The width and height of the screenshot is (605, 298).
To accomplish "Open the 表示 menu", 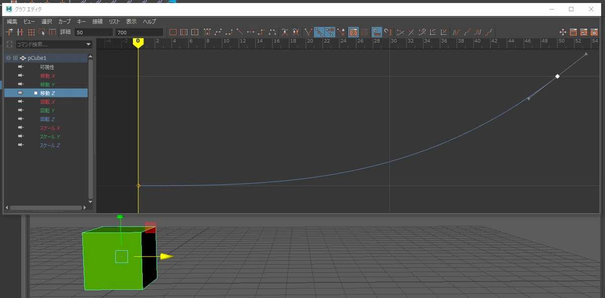I will click(x=131, y=22).
